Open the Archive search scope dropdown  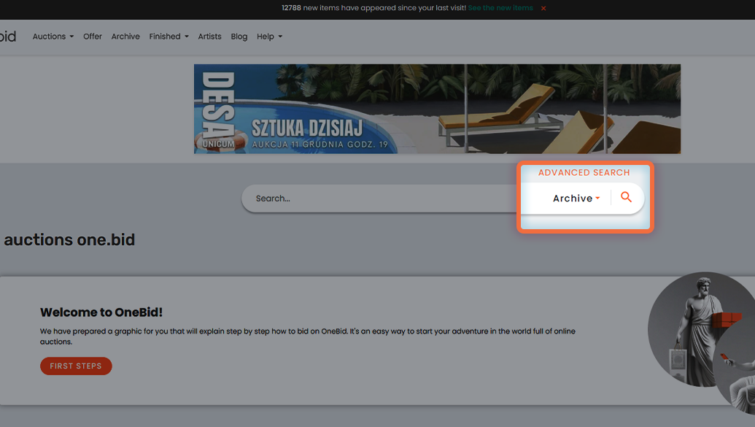point(576,198)
